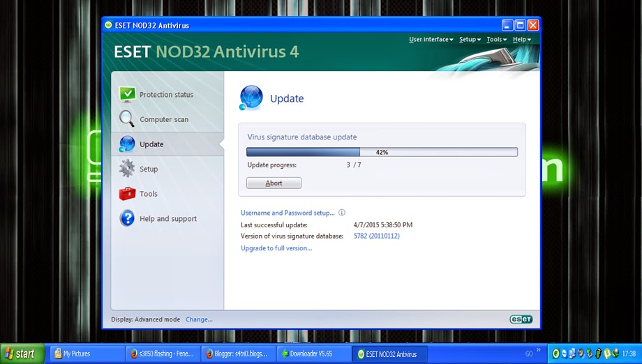The width and height of the screenshot is (642, 364).
Task: Select Protection status in the sidebar
Action: tap(167, 94)
